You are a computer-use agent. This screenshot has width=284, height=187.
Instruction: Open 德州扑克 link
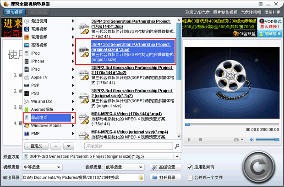coord(272,12)
